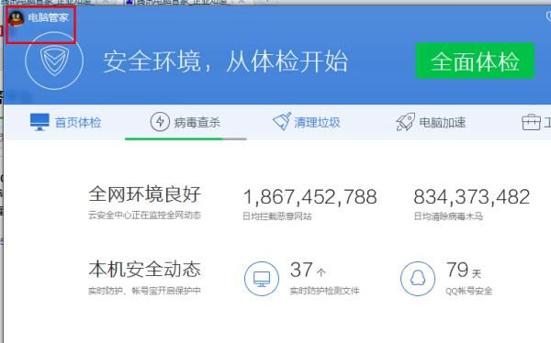This screenshot has width=551, height=343.
Task: Click the monitor icon beside 首页体检
Action: pos(39,122)
